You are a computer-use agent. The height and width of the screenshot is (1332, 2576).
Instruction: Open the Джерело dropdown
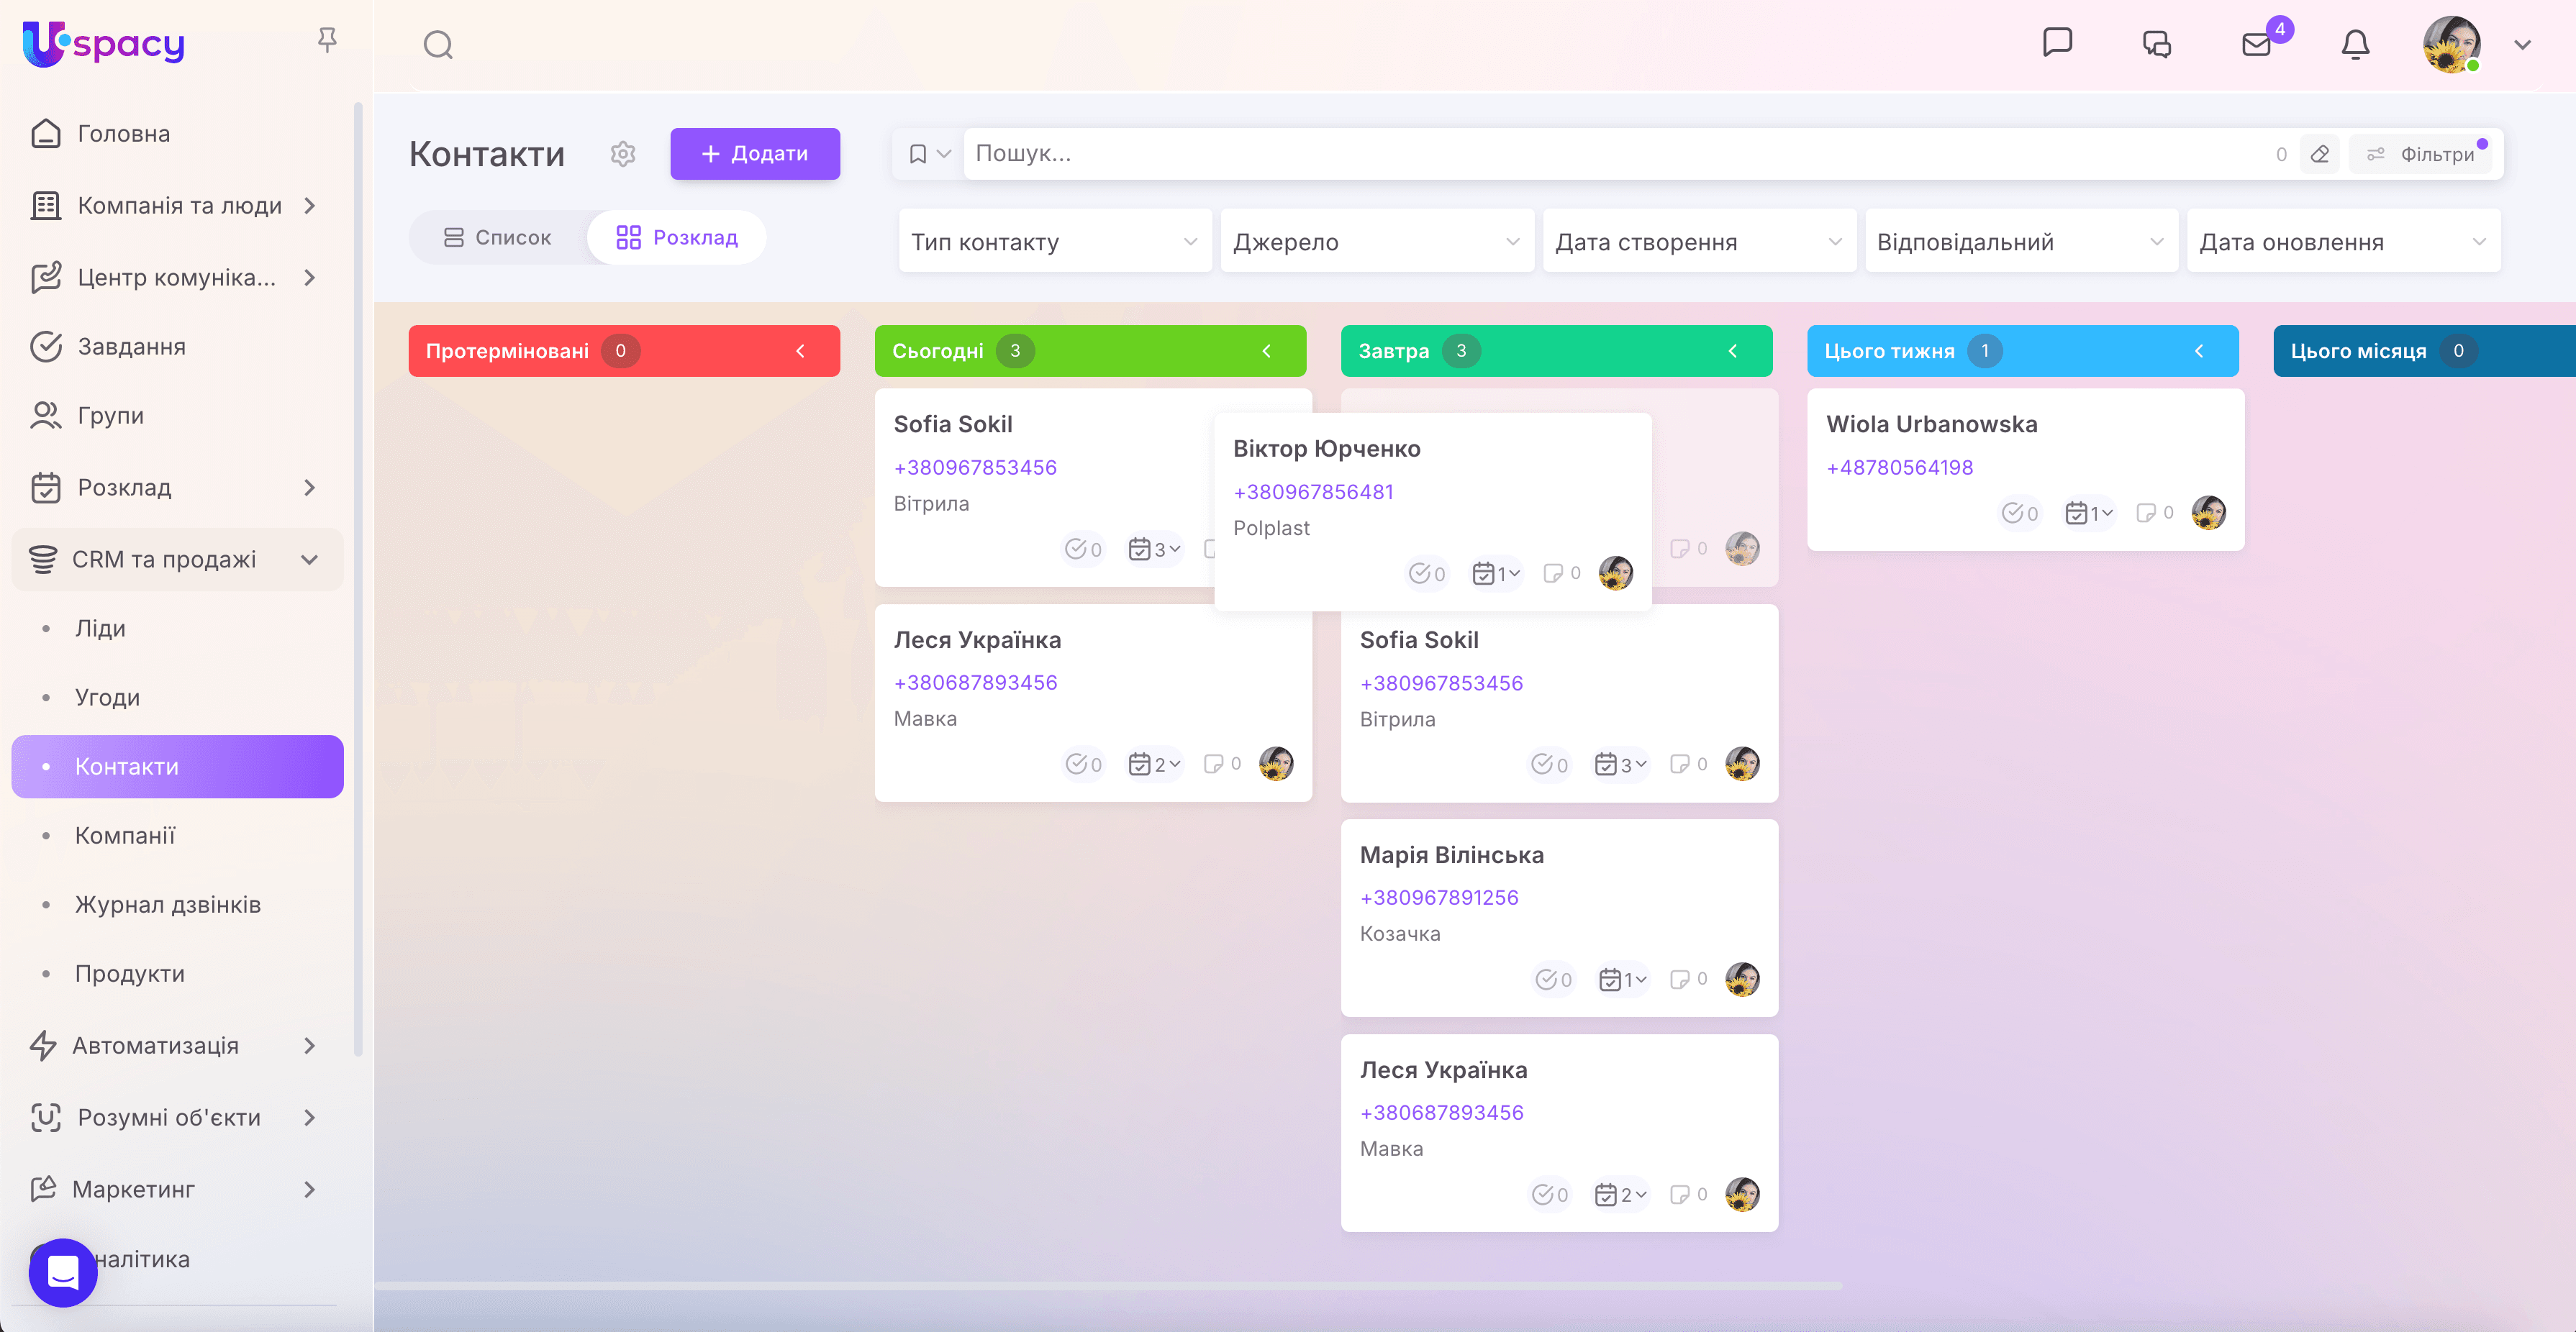pos(1377,242)
